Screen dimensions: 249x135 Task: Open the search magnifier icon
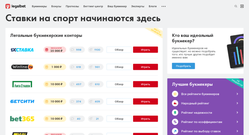point(236,6)
